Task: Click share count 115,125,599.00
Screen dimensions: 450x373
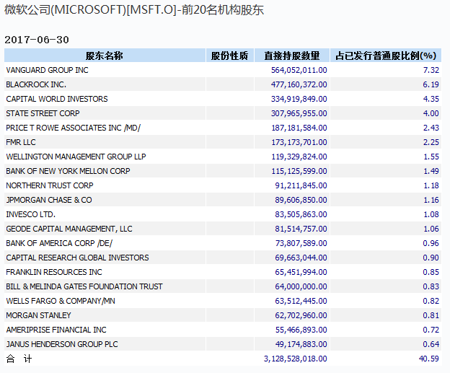Action: (299, 171)
